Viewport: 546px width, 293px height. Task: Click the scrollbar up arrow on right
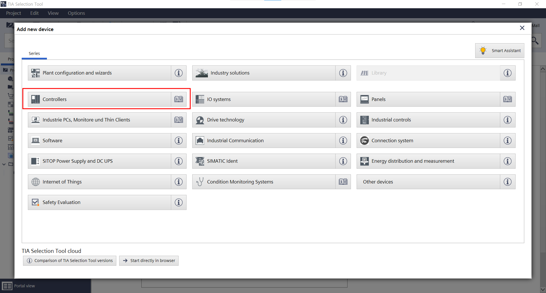(543, 69)
